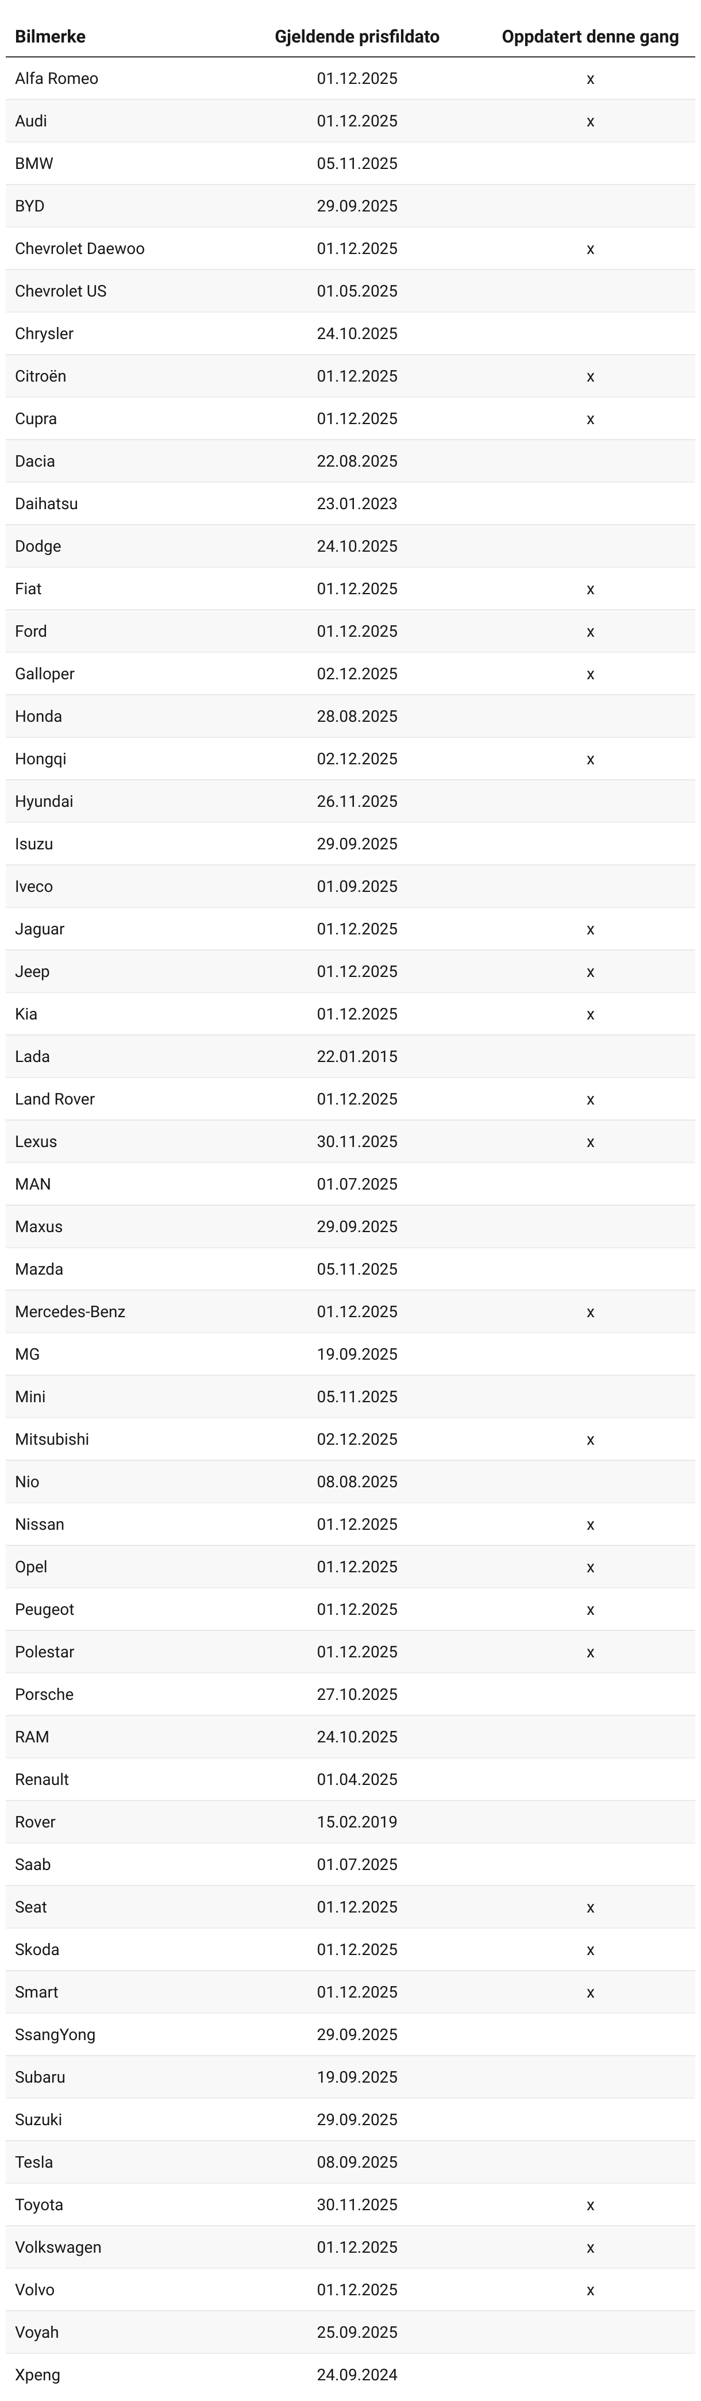Click the Oppdatert denne gang header
The width and height of the screenshot is (701, 2401).
pyautogui.click(x=590, y=36)
